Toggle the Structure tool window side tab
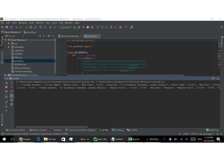Screen dimensions: 224x159 pos(2,57)
